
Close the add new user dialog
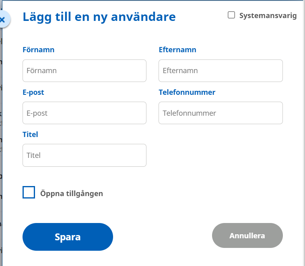(3, 19)
